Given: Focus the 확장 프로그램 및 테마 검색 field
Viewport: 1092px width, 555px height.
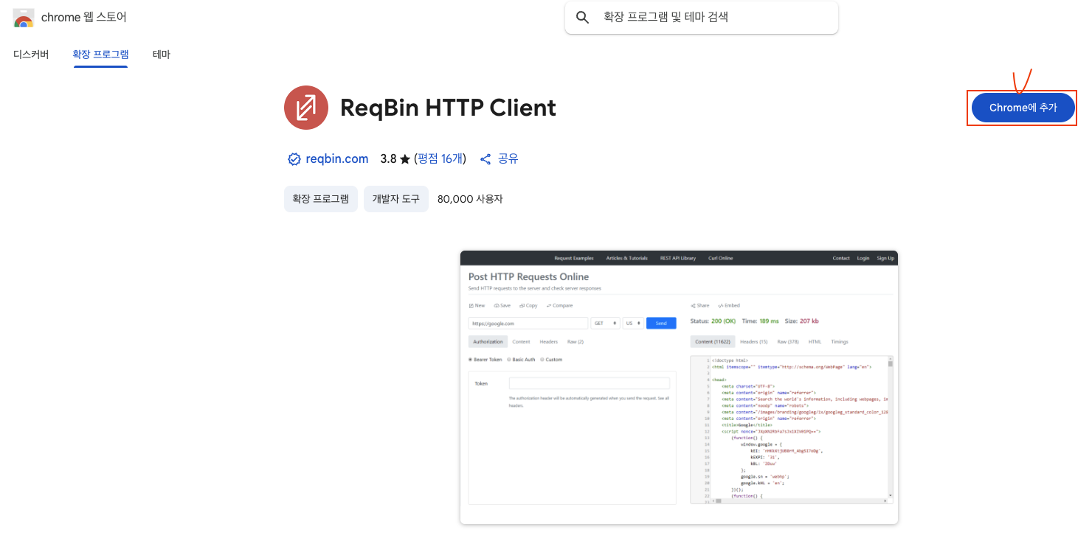Looking at the screenshot, I should point(702,18).
